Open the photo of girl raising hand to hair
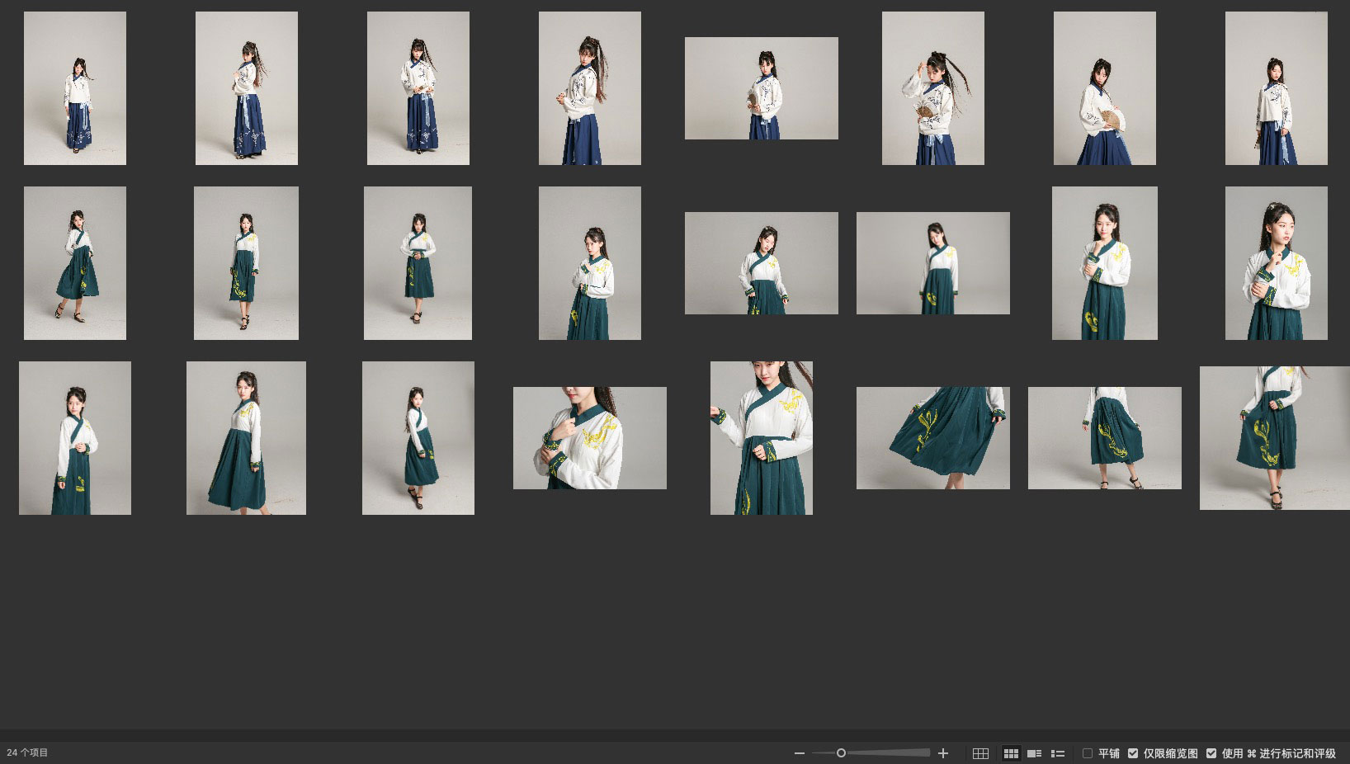This screenshot has width=1350, height=764. pyautogui.click(x=932, y=88)
